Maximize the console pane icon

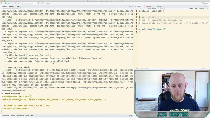pyautogui.click(x=132, y=6)
